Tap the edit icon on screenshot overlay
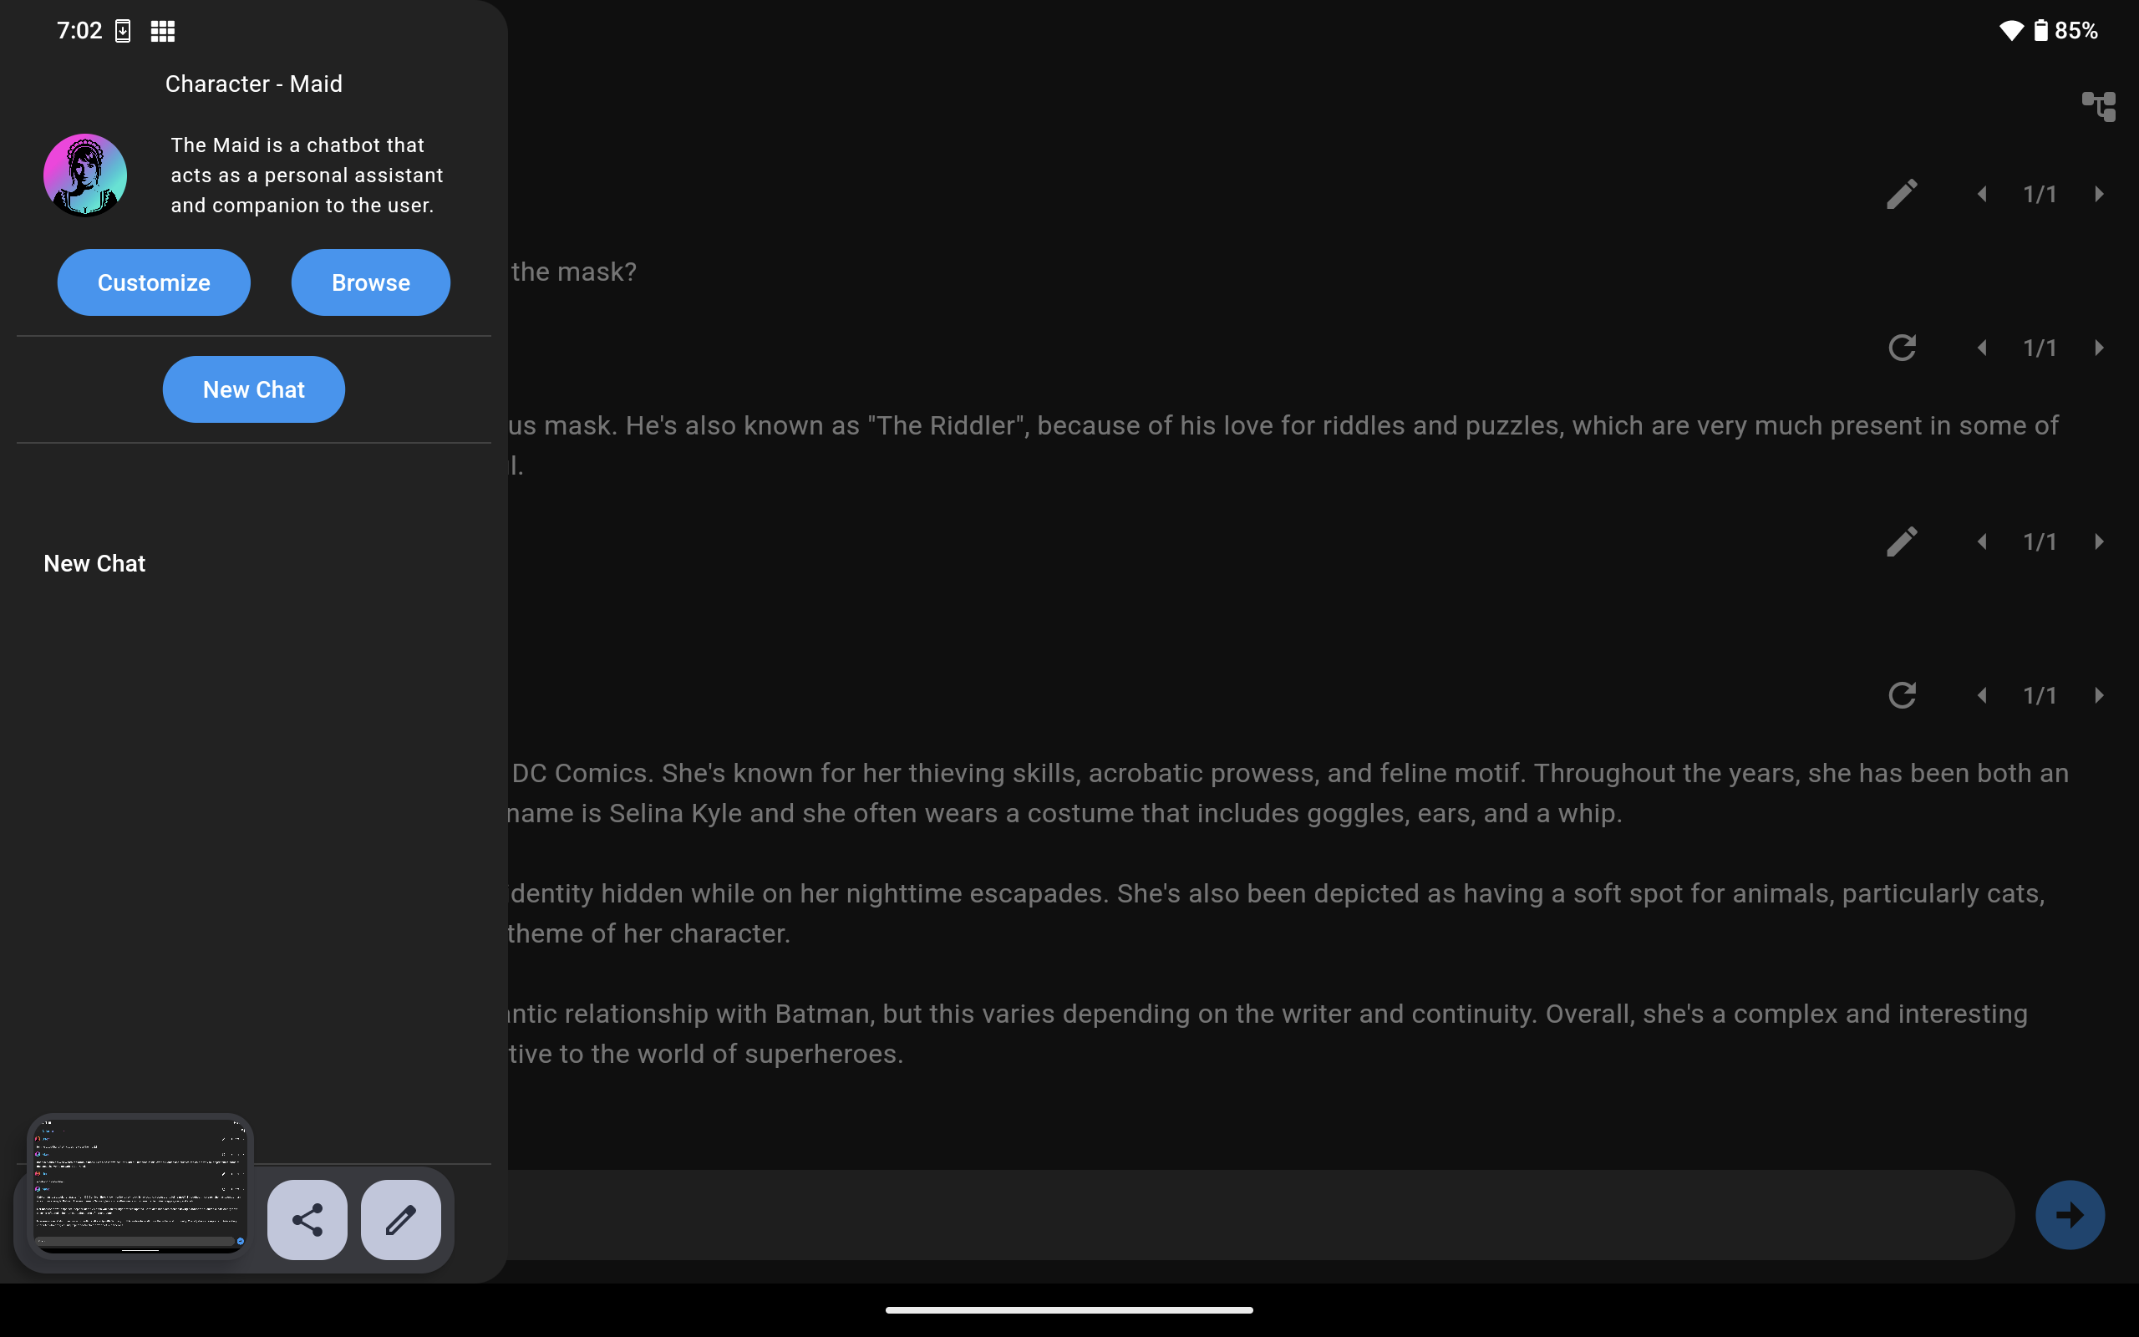2139x1337 pixels. tap(400, 1219)
